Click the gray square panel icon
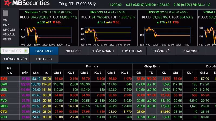Image resolution: width=216 pixels, height=121 pixels. (x=5, y=13)
